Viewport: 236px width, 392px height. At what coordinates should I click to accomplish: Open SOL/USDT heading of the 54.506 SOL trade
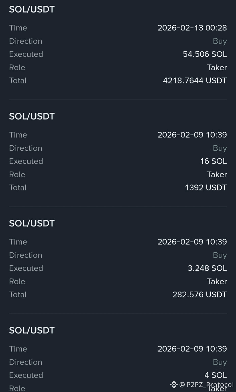32,9
